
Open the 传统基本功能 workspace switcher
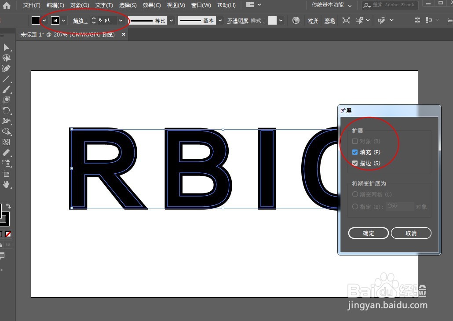coord(331,5)
